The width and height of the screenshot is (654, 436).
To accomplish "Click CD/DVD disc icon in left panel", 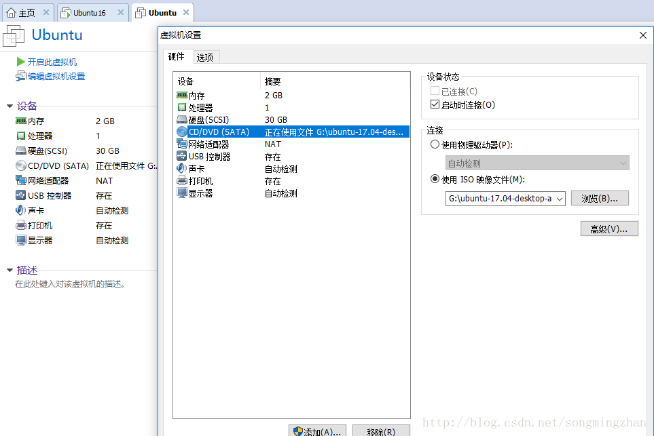I will click(21, 165).
